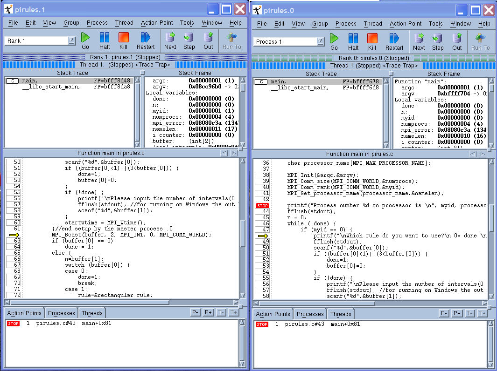The height and width of the screenshot is (371, 497).
Task: Open the Tools menu in pirules.0
Action: tap(435, 24)
